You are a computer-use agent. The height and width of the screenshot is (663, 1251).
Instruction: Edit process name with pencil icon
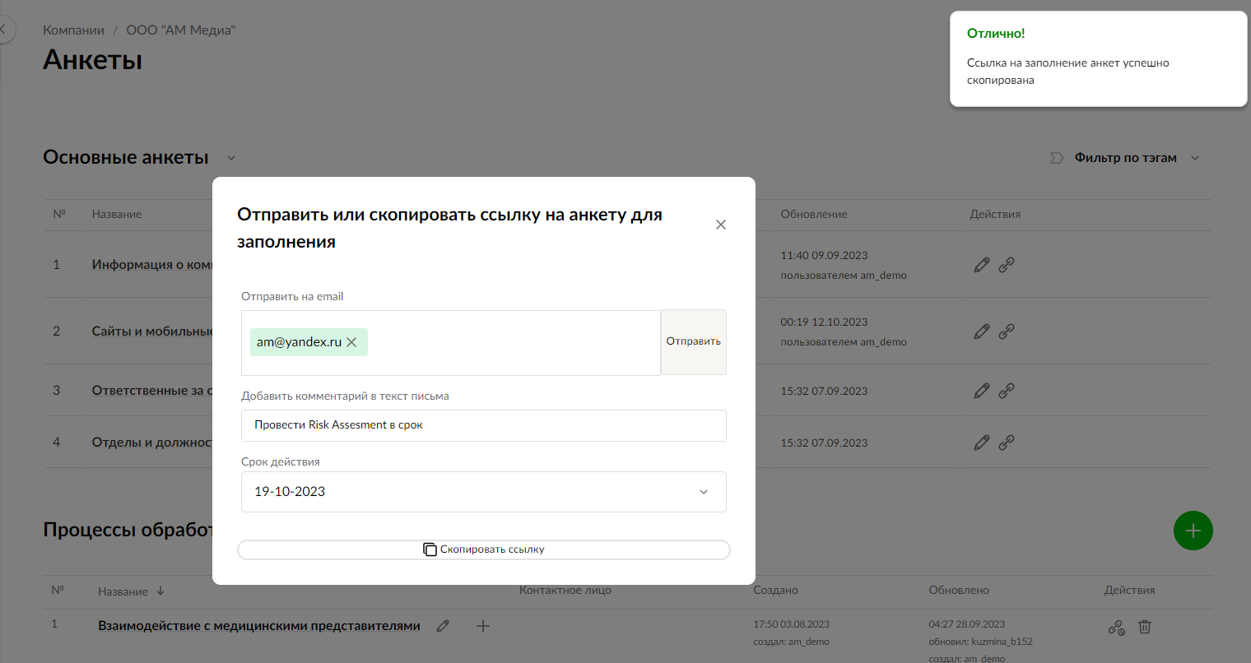tap(443, 626)
